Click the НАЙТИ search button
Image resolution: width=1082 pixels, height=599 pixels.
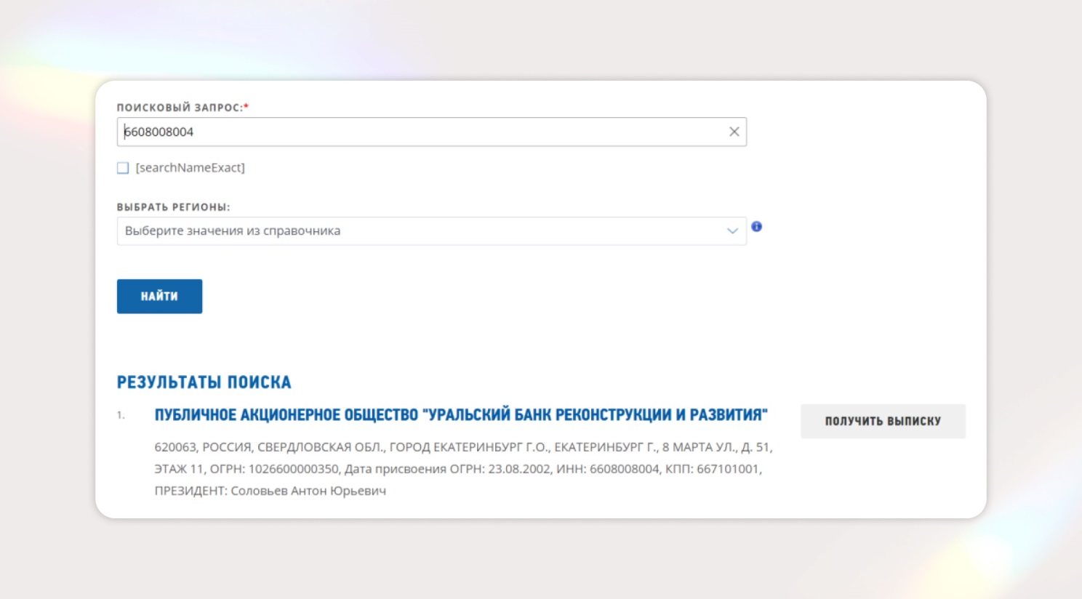[159, 297]
